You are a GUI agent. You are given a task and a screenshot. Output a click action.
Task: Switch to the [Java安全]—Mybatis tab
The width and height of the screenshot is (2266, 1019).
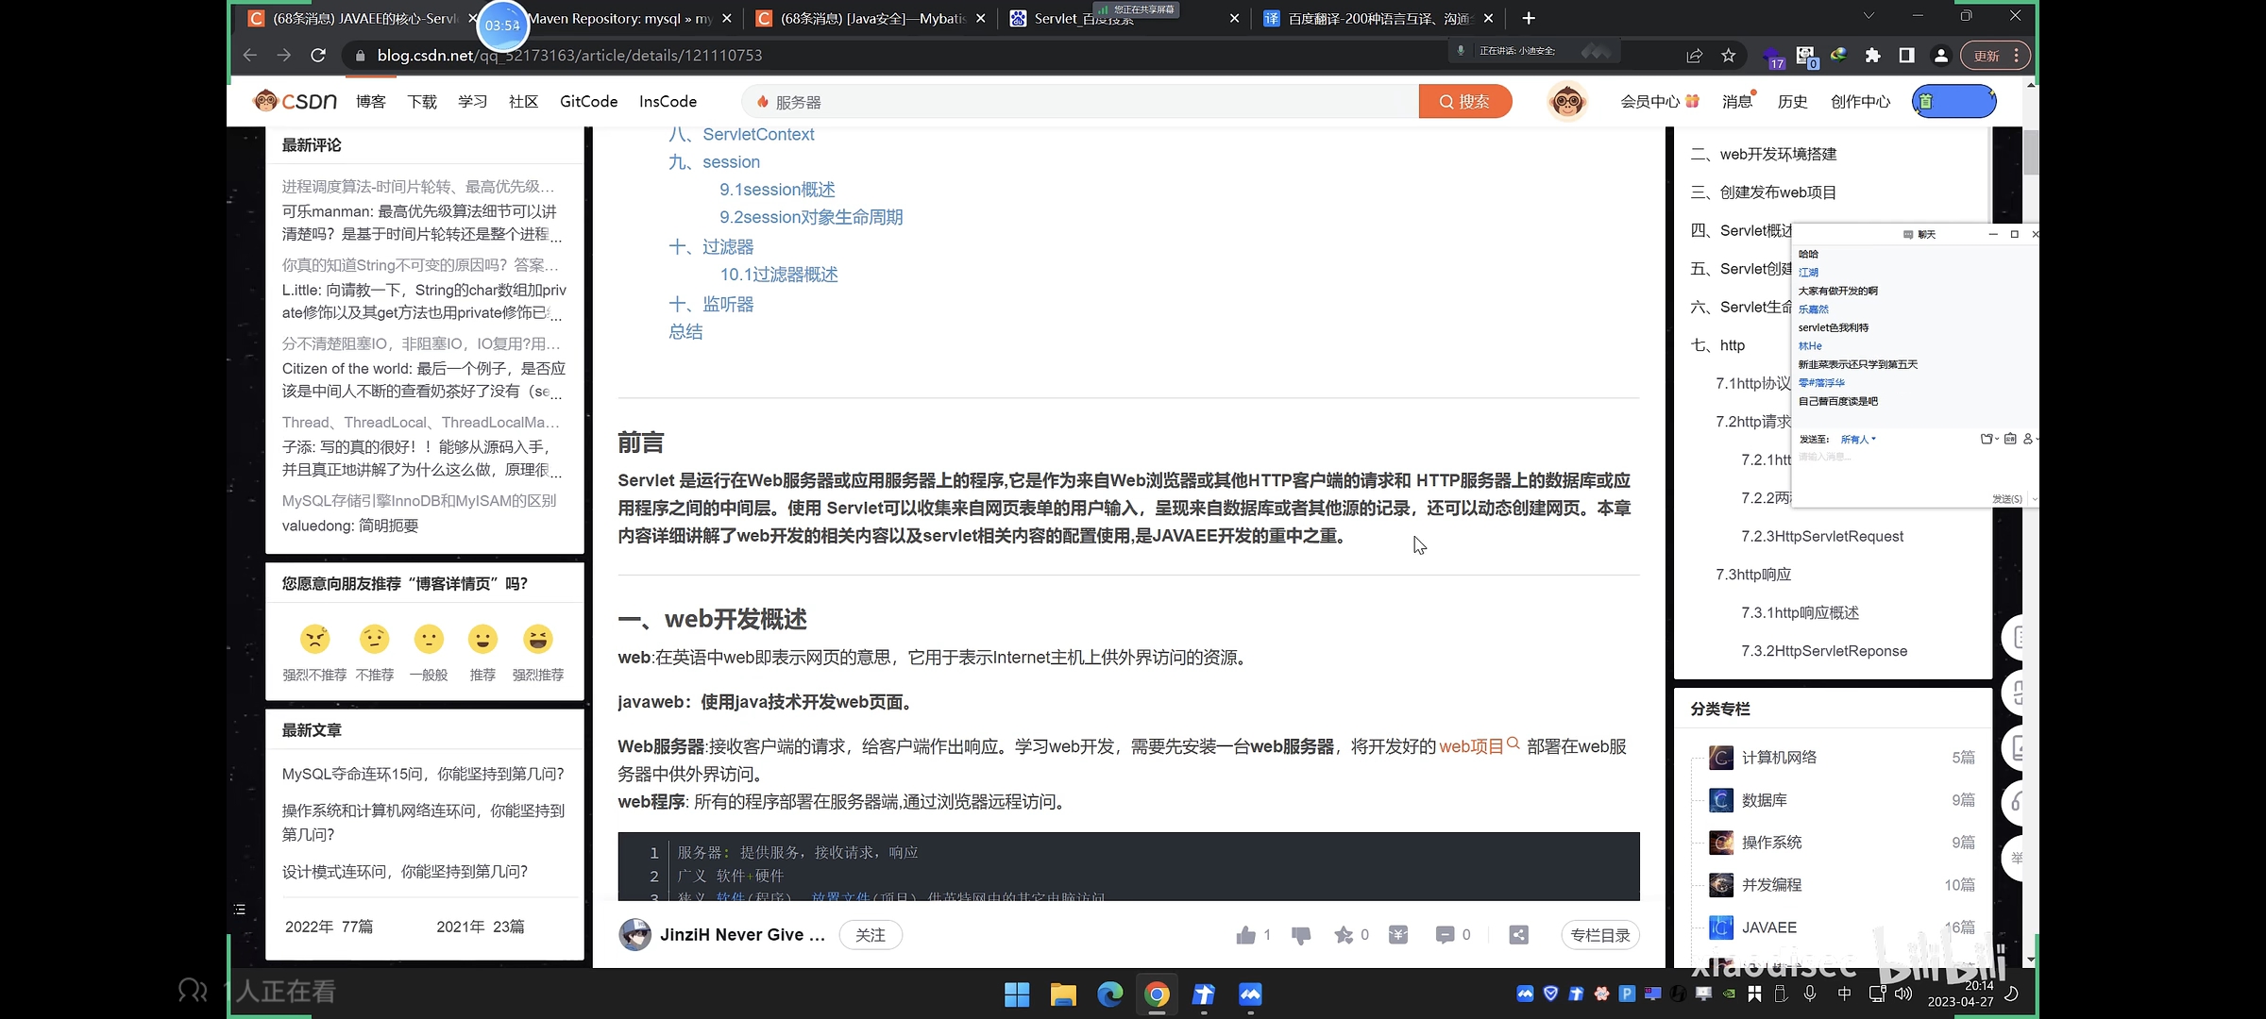point(872,18)
